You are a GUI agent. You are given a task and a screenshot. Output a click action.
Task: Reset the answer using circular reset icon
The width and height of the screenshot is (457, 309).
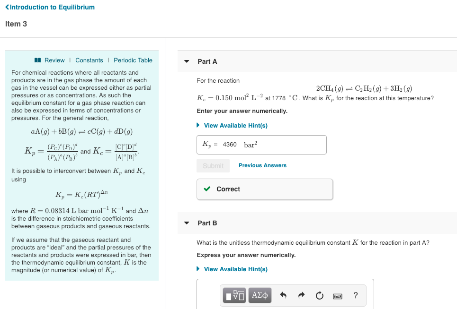click(x=319, y=295)
